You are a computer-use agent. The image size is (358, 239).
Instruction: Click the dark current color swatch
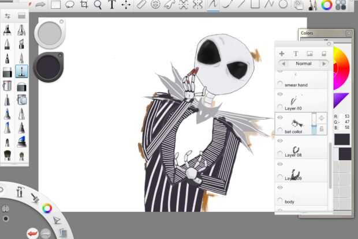342,139
